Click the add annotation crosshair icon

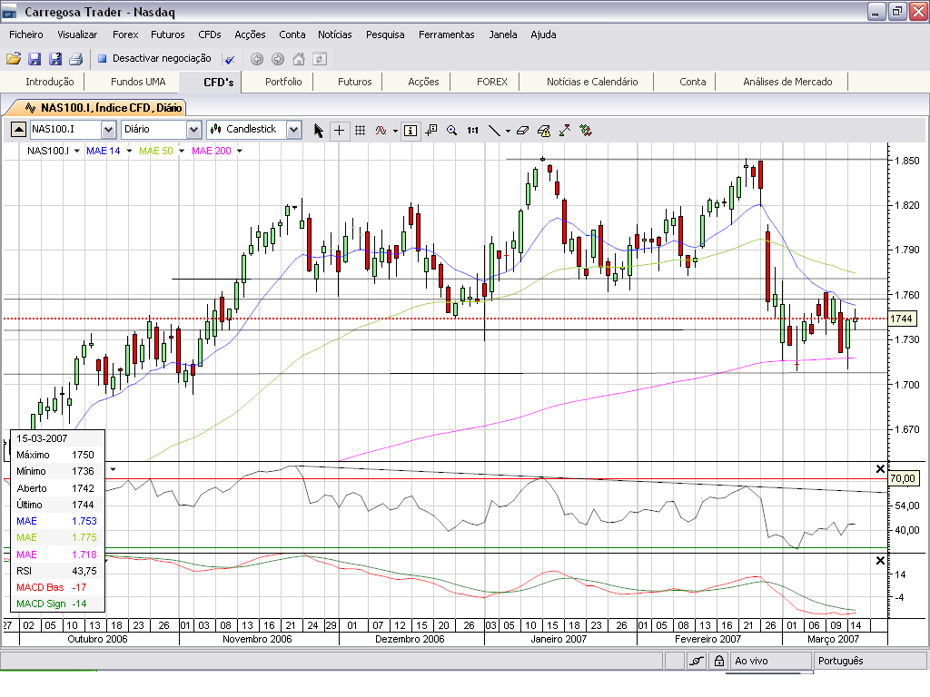(431, 131)
